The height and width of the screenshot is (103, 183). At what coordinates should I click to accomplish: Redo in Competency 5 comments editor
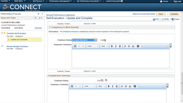click(83, 46)
